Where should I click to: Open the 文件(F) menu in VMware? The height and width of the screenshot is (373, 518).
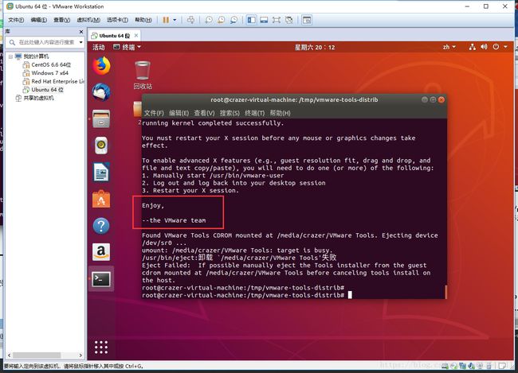click(x=16, y=20)
